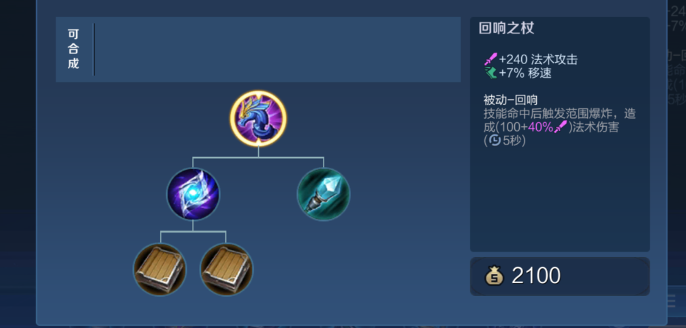This screenshot has width=686, height=328.
Task: Select the left spellbook base item
Action: (159, 269)
